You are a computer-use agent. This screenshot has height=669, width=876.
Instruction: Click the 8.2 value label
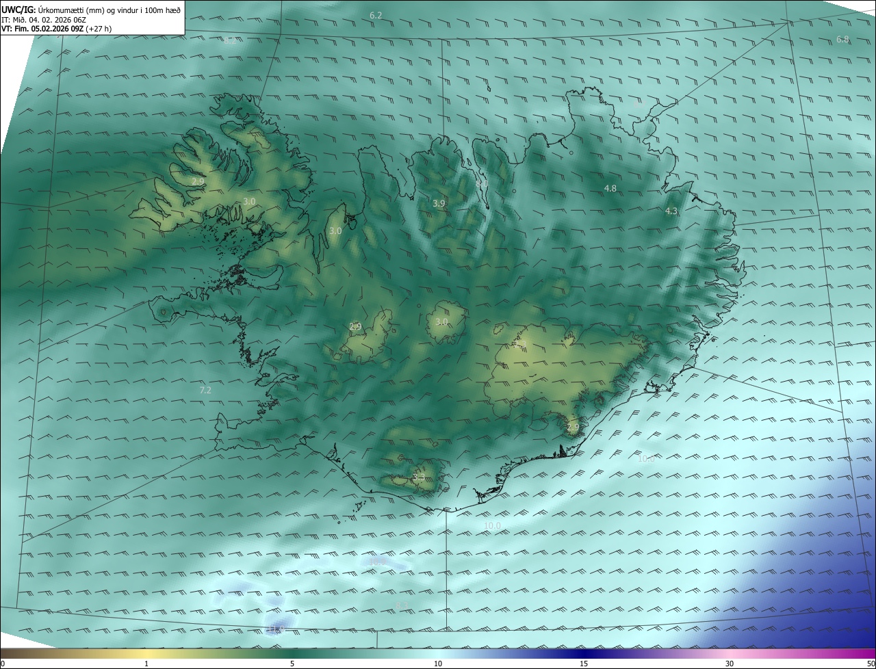[x=230, y=40]
